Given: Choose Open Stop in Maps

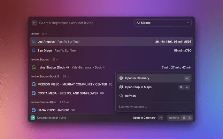Looking at the screenshot, I should point(138,87).
